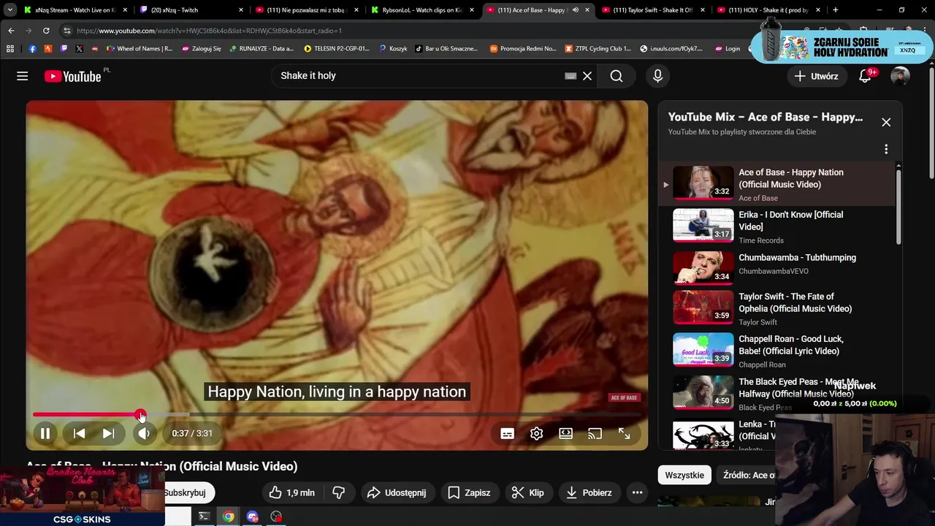Go to YouTube home via logo
Screen dimensions: 935x526
coord(72,76)
